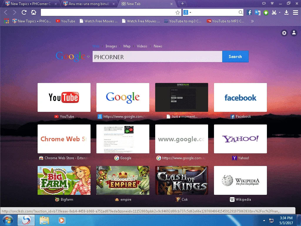This screenshot has height=226, width=301.
Task: Click the toolbar search input field
Action: pyautogui.click(x=215, y=12)
